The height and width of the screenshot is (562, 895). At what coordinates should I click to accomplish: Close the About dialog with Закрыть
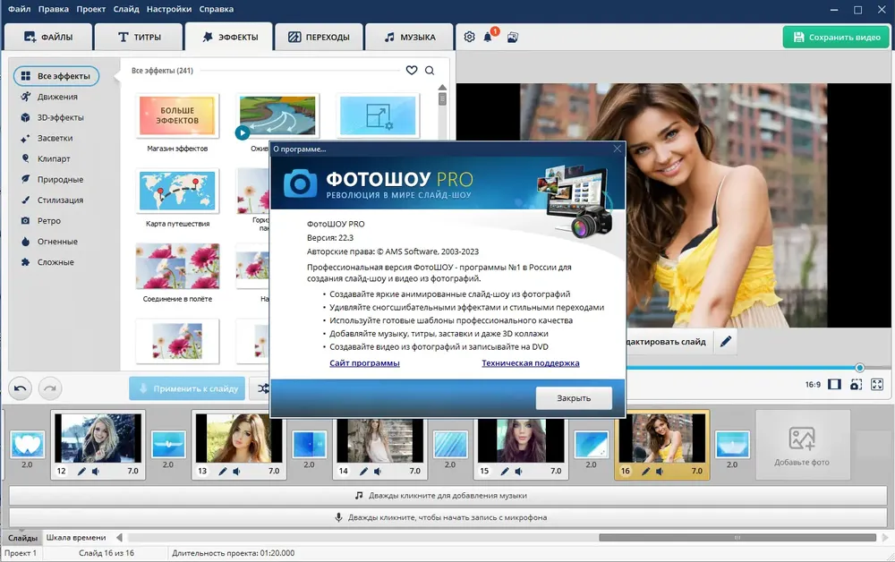[x=574, y=398]
